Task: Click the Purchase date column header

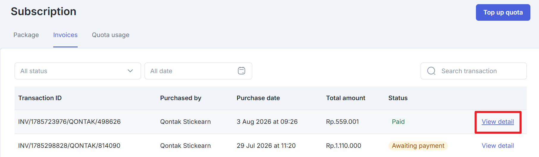Action: (258, 98)
